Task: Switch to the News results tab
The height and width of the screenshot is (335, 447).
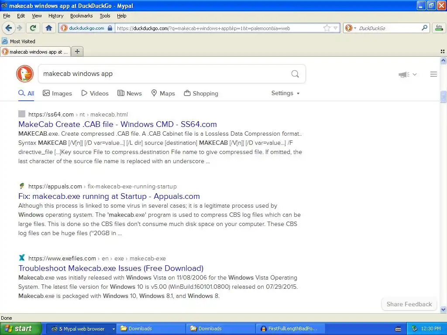Action: 130,93
